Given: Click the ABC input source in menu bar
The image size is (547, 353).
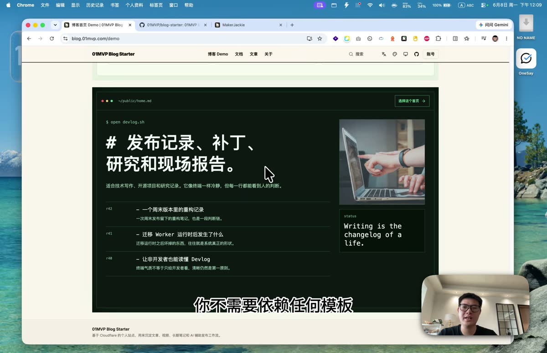Looking at the screenshot, I should [466, 5].
